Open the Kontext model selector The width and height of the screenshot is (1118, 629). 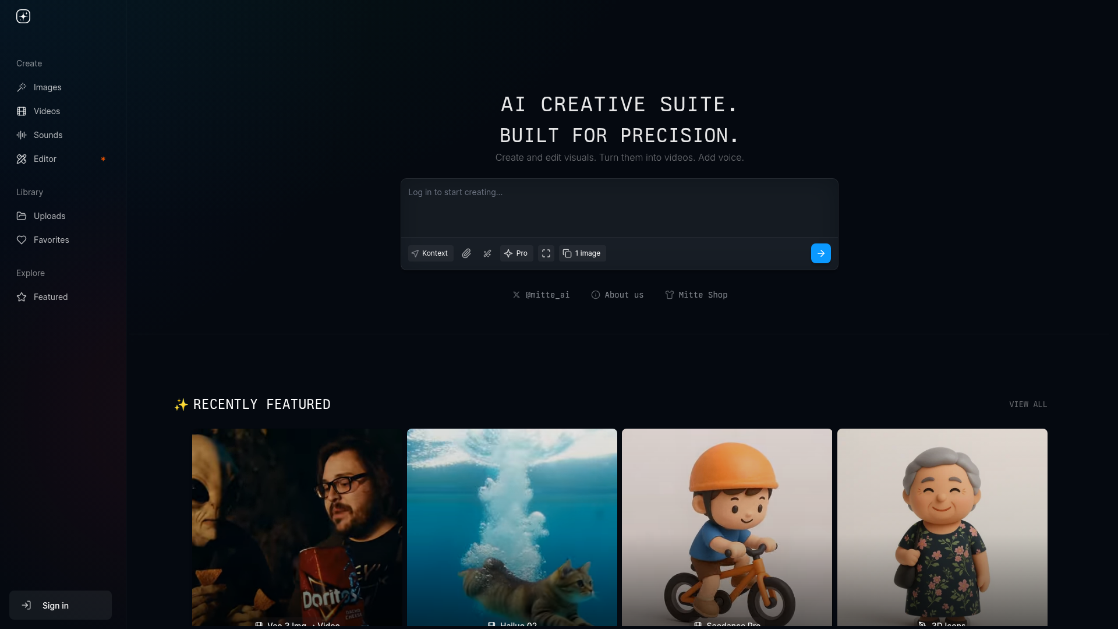click(430, 253)
